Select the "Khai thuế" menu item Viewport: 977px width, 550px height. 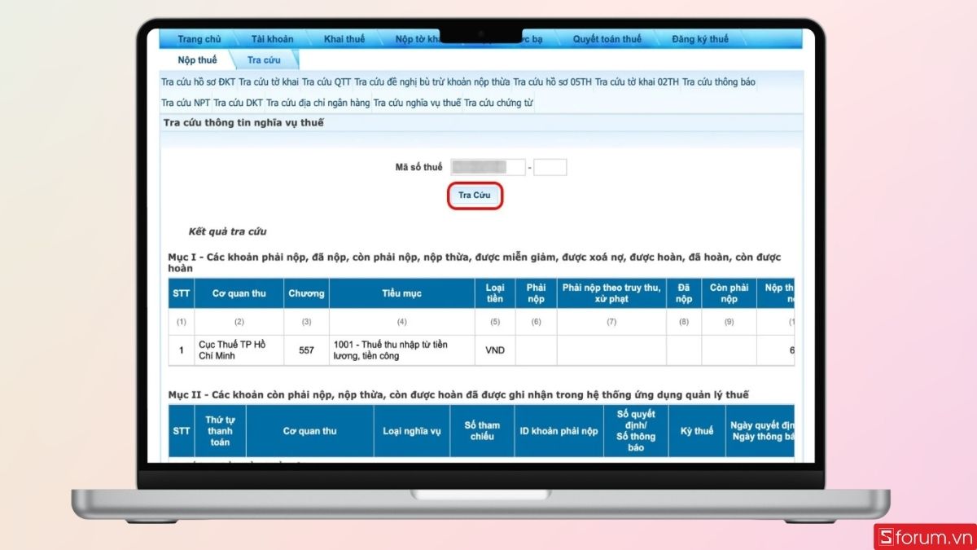(344, 38)
